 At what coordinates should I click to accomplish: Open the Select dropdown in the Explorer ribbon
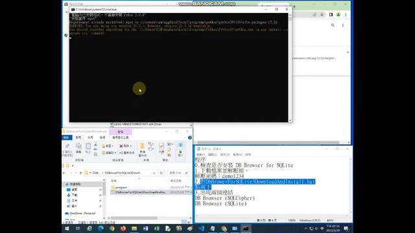(180, 150)
